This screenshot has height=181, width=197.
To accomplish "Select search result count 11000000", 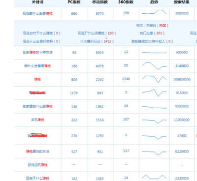I will click(182, 120).
